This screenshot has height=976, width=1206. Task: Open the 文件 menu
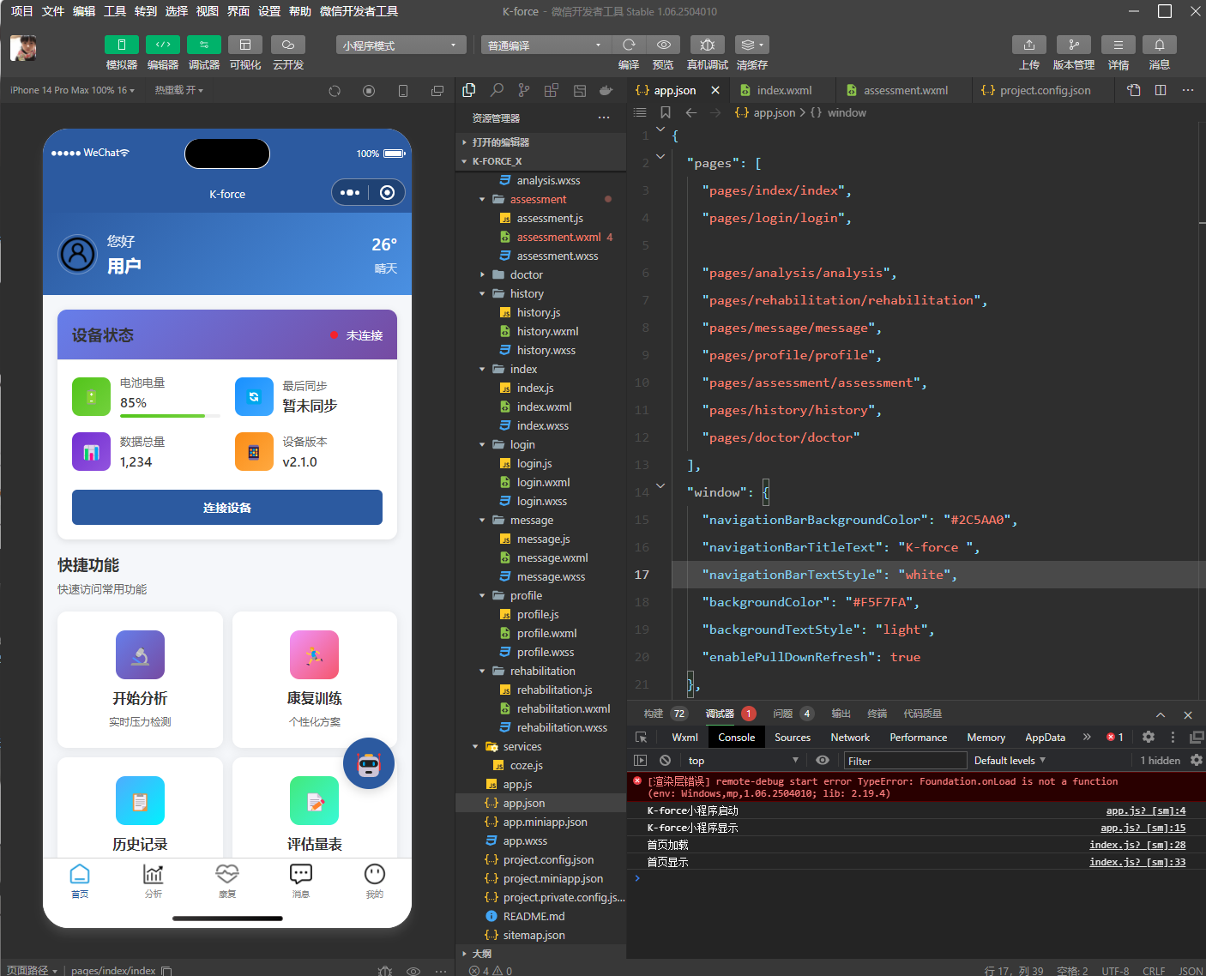(53, 11)
